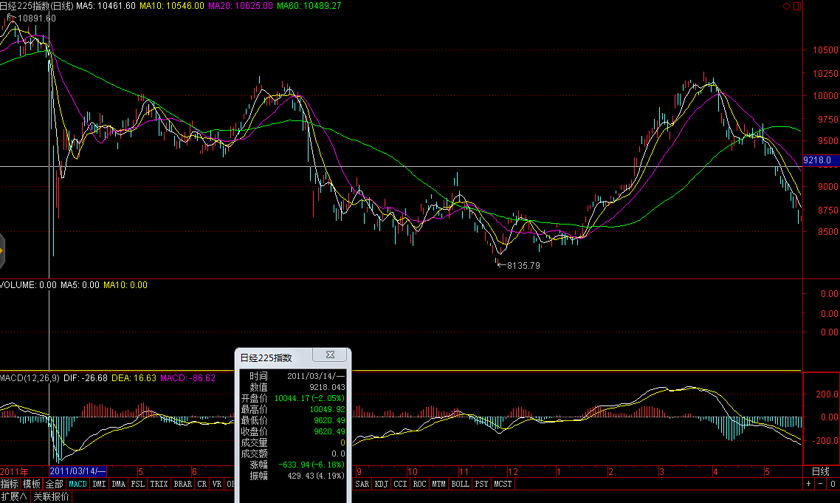Click the 日线 period selector
Image resolution: width=840 pixels, height=503 pixels.
coord(821,471)
